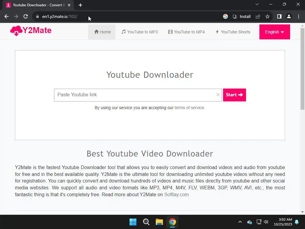Clear the link field with the X
This screenshot has width=305, height=229.
point(218,95)
